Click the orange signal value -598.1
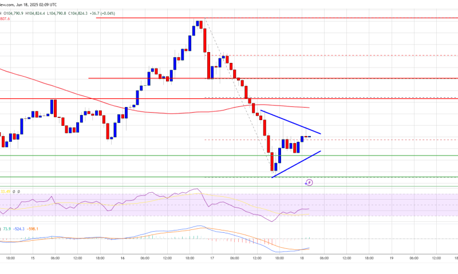458x274 pixels. [x=33, y=229]
